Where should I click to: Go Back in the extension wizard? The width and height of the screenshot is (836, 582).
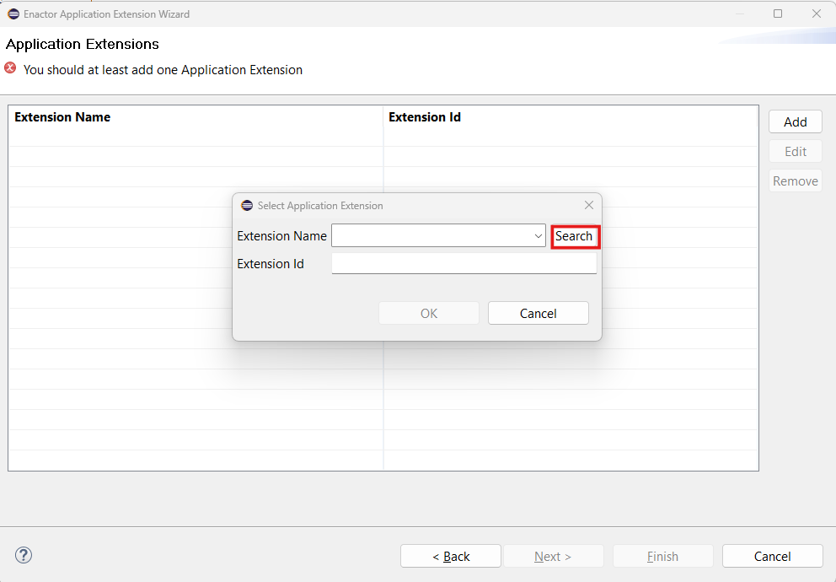[451, 557]
